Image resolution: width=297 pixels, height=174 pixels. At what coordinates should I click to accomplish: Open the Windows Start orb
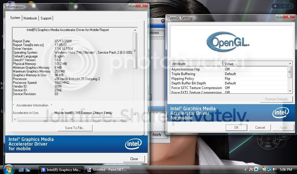pos(9,169)
